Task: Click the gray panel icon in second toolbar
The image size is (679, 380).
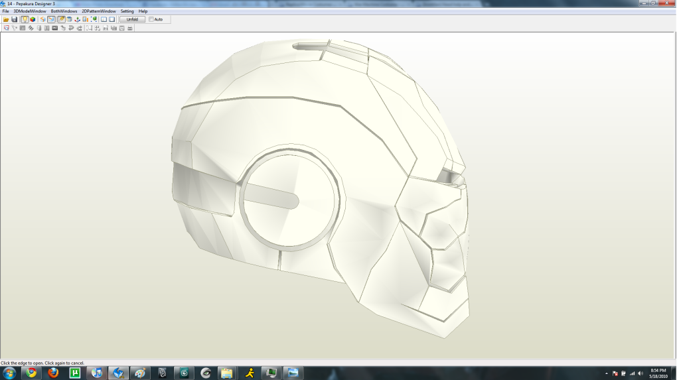Action: 23,28
